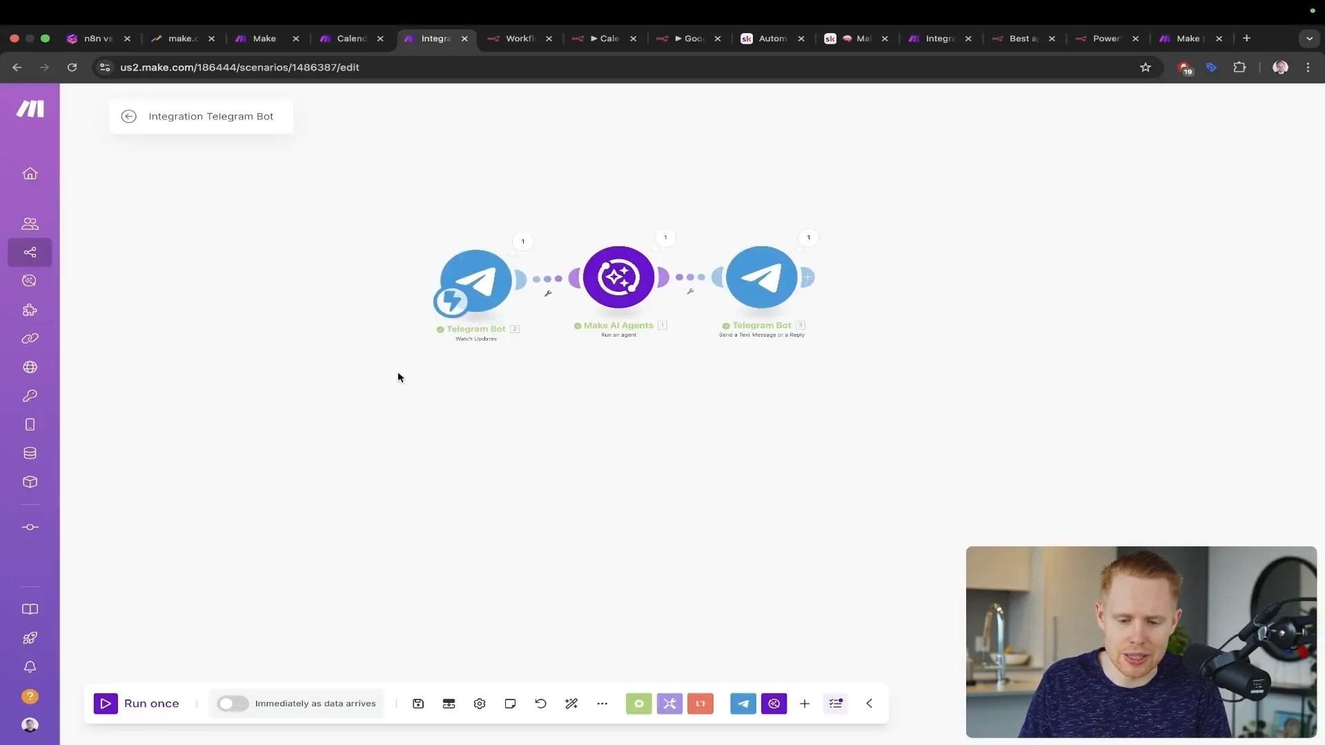Open the orange Text parser button

[x=700, y=704]
